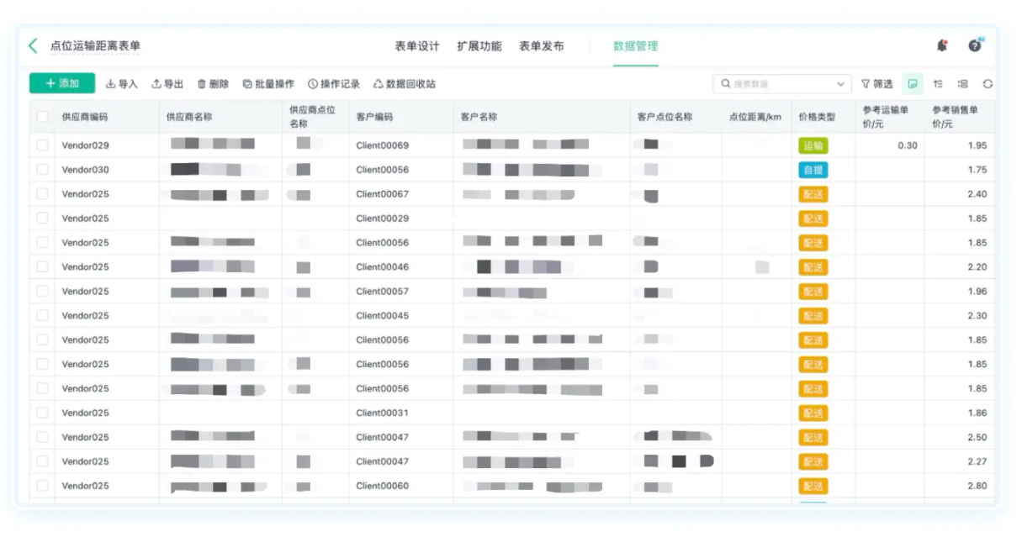Switch to the 表单发布 tab
This screenshot has height=537, width=1022.
point(542,46)
